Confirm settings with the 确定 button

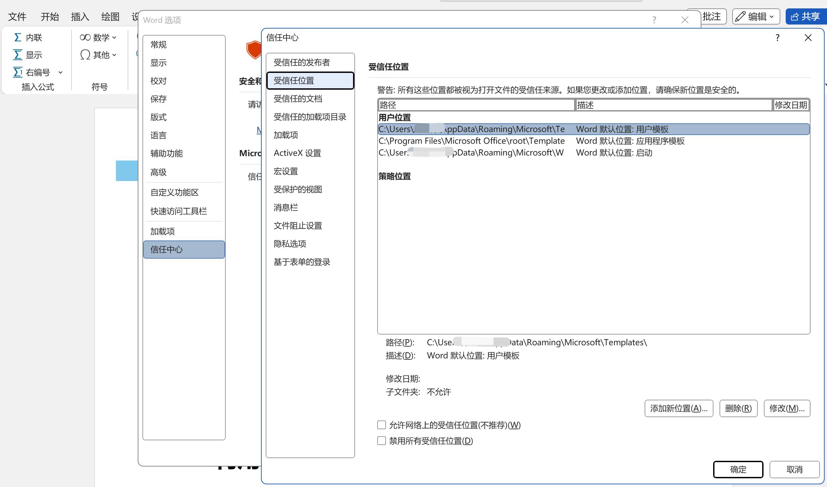738,470
